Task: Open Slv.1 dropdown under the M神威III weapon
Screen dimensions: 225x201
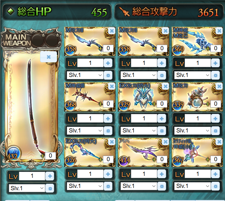Action: (x=85, y=131)
